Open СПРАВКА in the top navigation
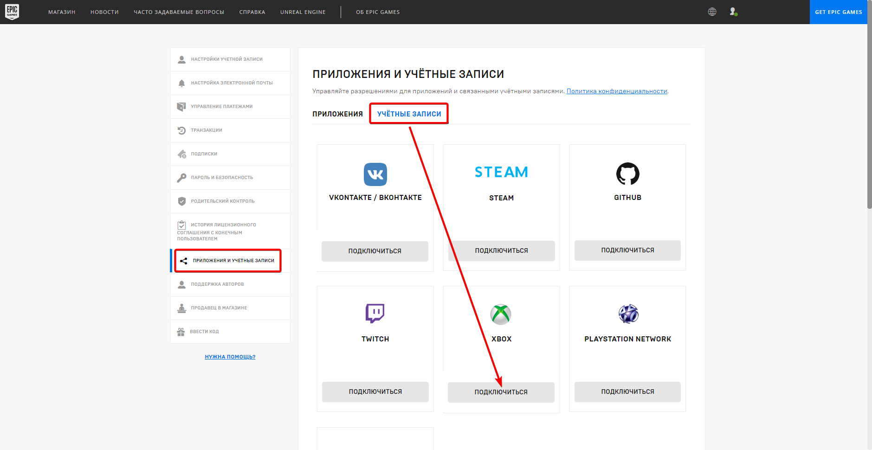 [x=252, y=12]
